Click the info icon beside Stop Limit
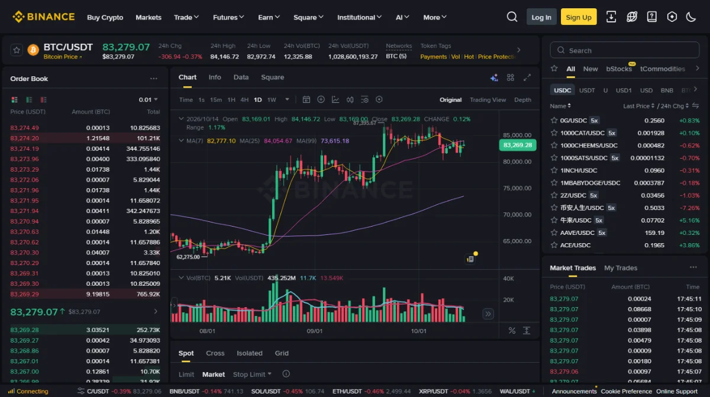710x397 pixels. [286, 374]
